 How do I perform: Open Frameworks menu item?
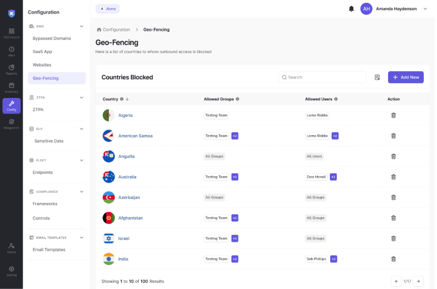tap(45, 203)
